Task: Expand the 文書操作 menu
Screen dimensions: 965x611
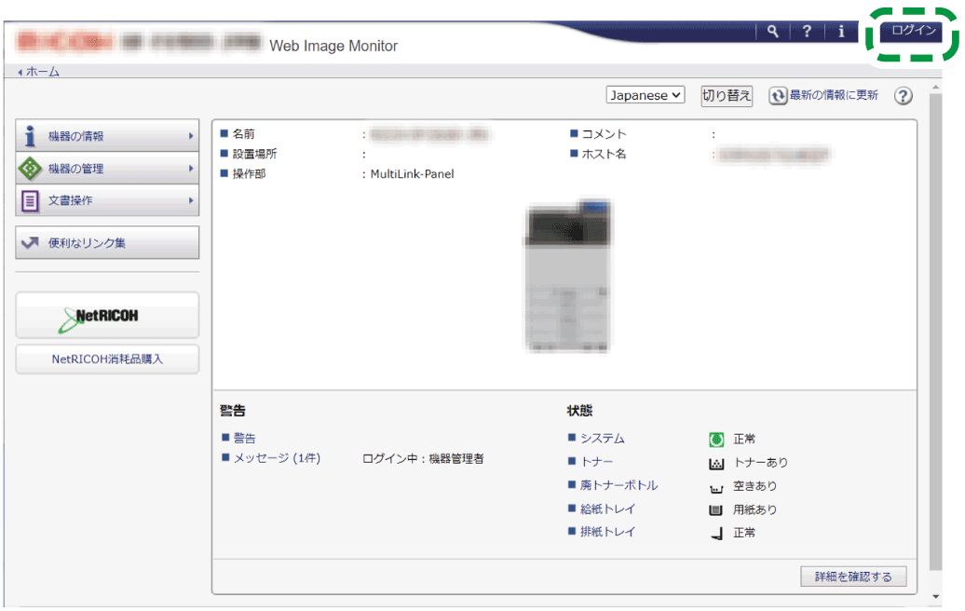Action: [107, 200]
